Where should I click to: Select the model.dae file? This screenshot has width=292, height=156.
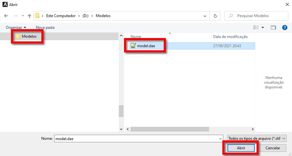[146, 46]
